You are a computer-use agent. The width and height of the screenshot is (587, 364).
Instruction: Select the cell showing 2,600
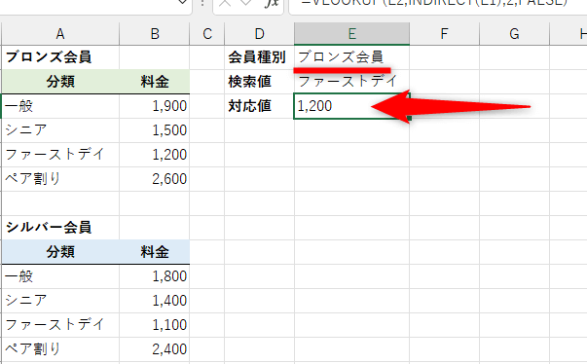pos(155,179)
